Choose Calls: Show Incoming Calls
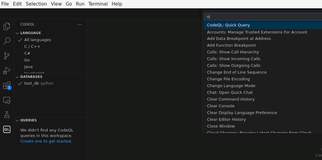The height and width of the screenshot is (160, 322). (x=263, y=59)
